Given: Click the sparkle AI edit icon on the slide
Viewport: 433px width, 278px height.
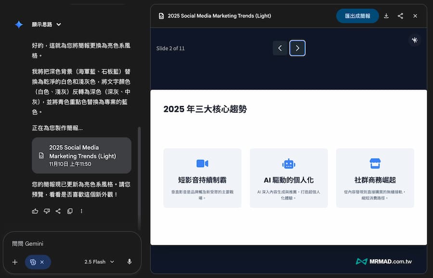Looking at the screenshot, I should click(x=414, y=40).
